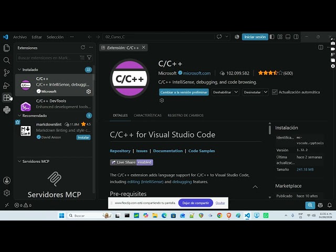This screenshot has height=252, width=336.
Task: Switch to the CARACTERÍSTICAS tab
Action: (148, 115)
